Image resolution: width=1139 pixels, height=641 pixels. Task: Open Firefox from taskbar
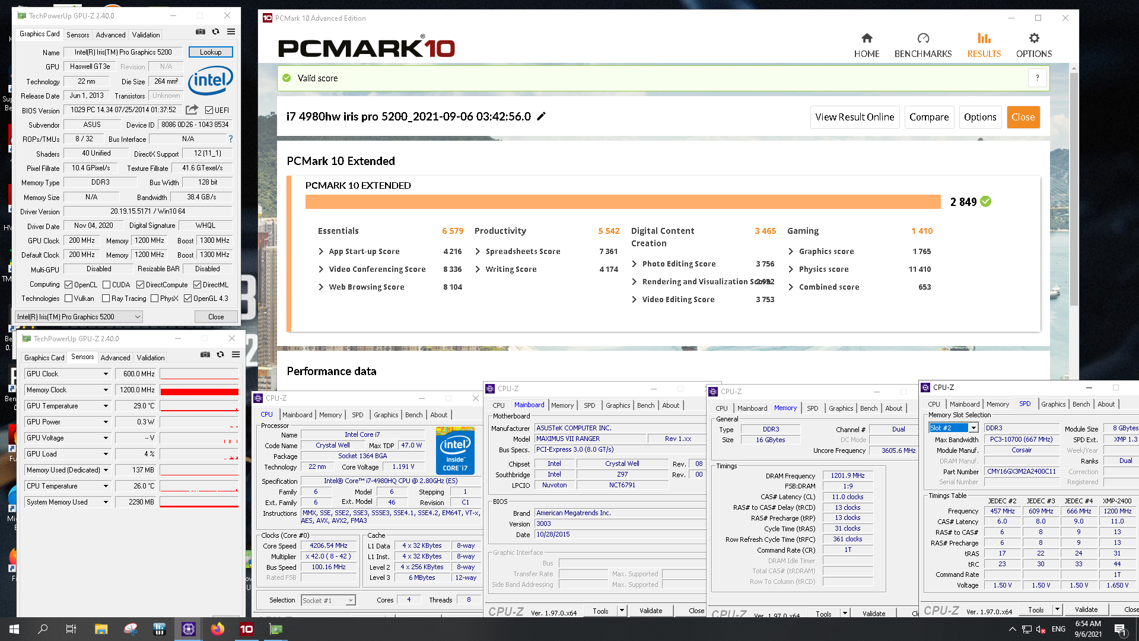pos(218,629)
